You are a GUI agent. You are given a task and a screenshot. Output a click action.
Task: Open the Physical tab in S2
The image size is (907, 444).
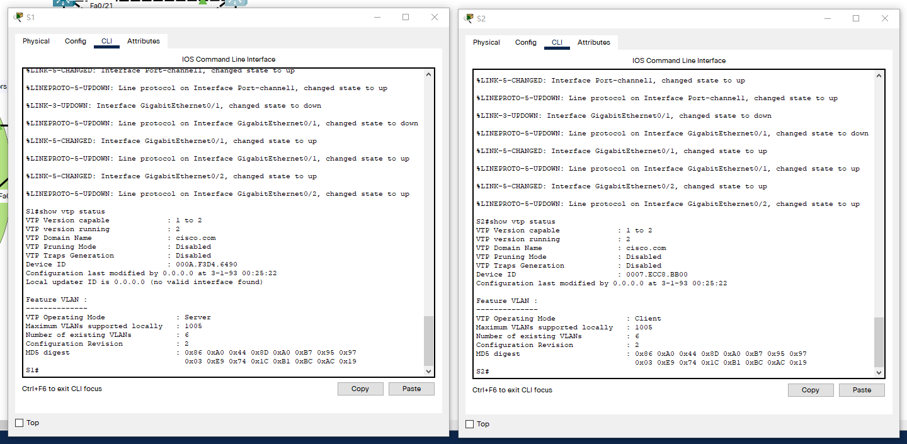pos(486,42)
